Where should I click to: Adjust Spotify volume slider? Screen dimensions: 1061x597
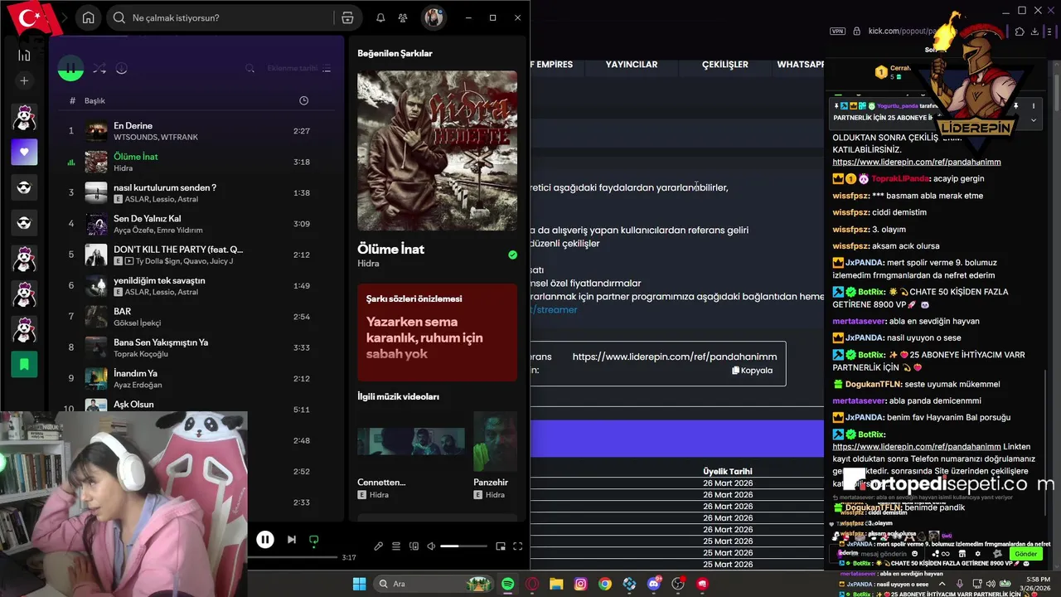[x=463, y=546]
